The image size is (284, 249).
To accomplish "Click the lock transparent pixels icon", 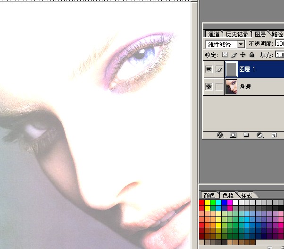I will pos(225,55).
